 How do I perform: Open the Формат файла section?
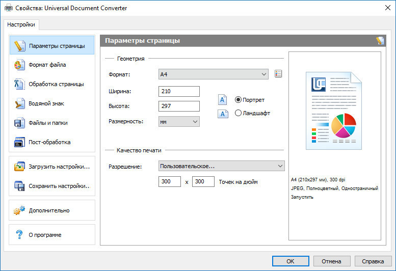(52, 65)
